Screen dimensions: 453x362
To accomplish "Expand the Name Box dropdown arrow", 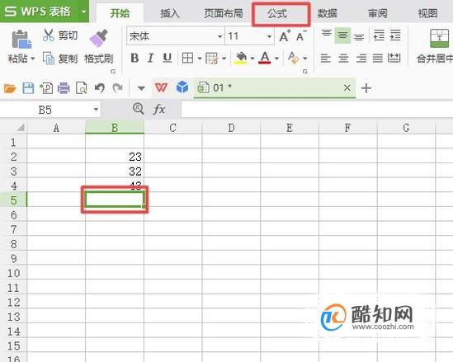I will click(96, 110).
